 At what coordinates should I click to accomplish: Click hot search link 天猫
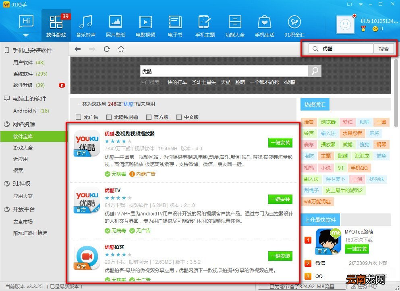[x=226, y=82]
